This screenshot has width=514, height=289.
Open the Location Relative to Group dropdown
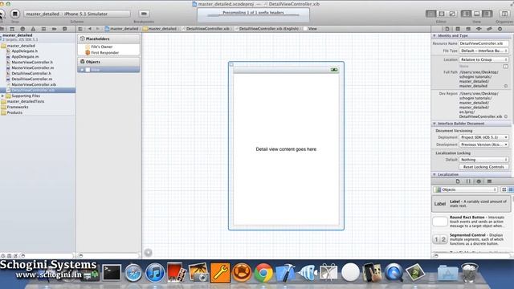pos(483,59)
